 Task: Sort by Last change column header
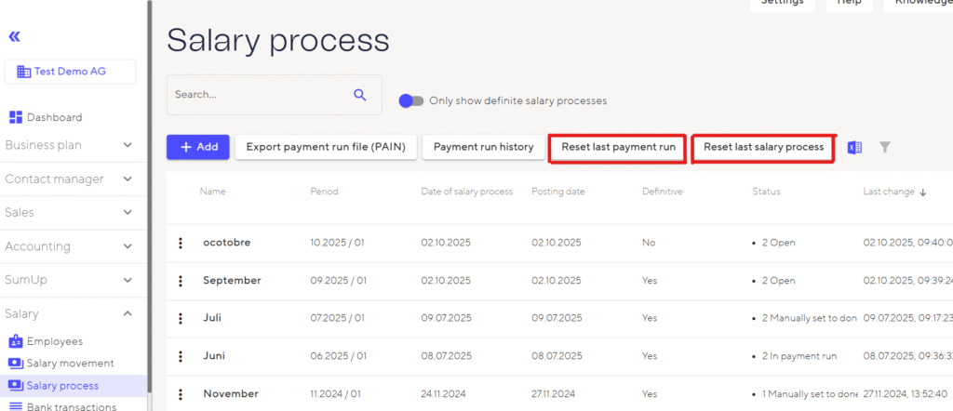point(890,192)
